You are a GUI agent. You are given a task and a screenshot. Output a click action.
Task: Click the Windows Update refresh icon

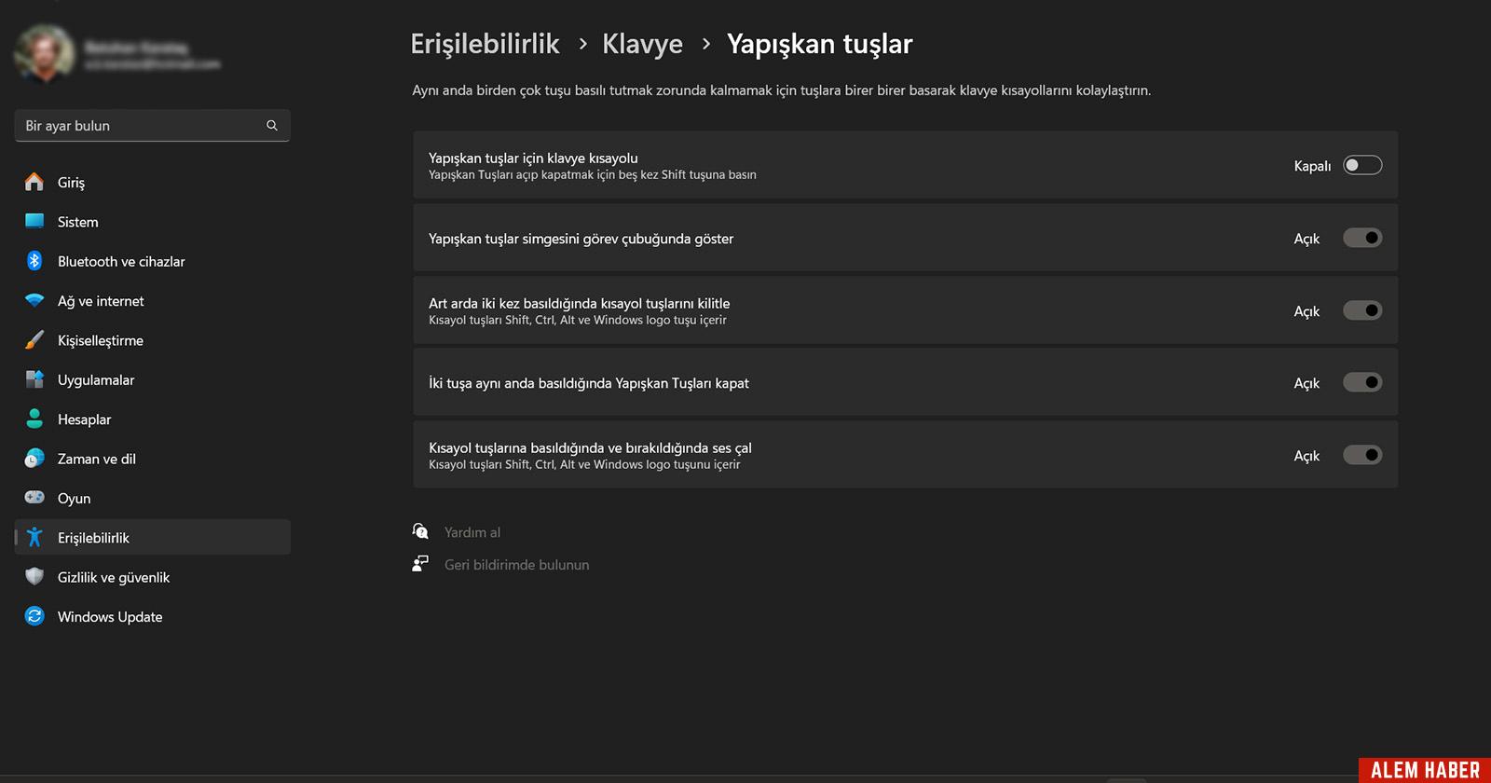(34, 616)
